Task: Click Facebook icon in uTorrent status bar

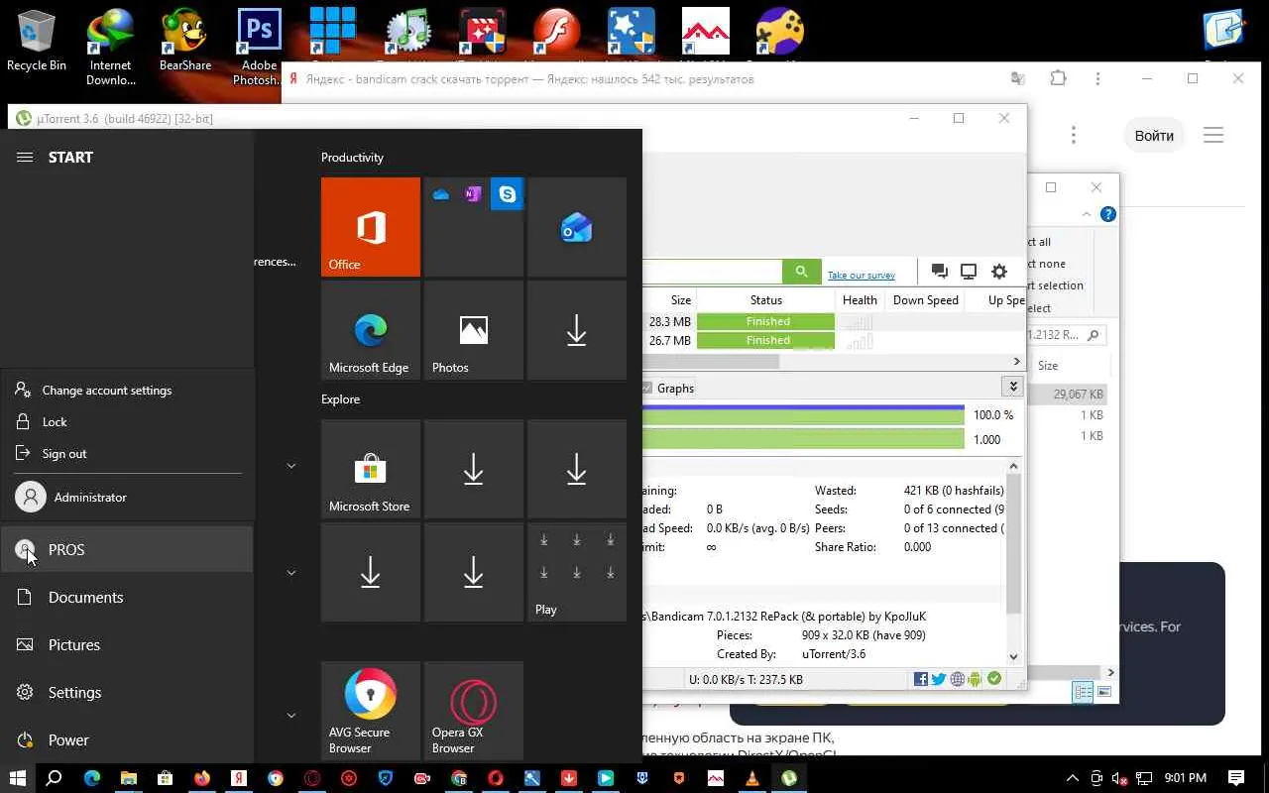Action: tap(921, 679)
